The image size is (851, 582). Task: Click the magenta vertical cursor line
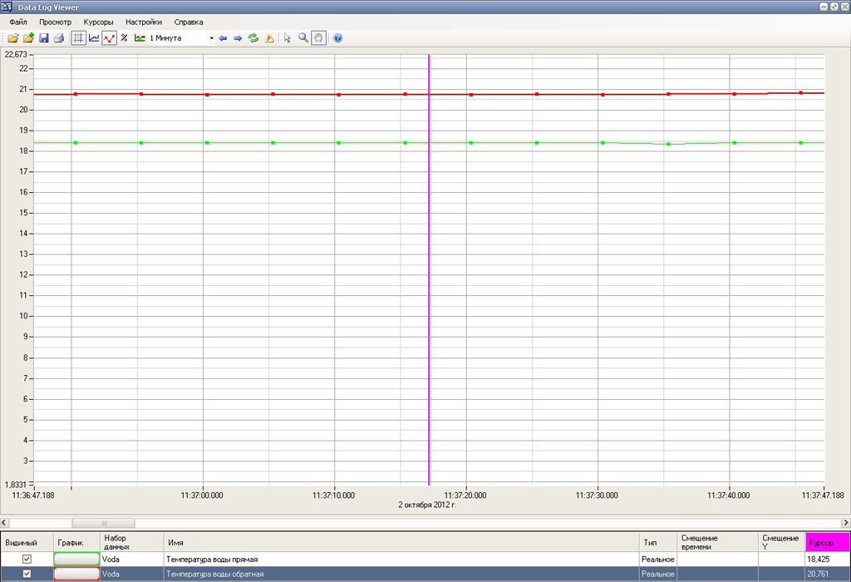coord(429,271)
